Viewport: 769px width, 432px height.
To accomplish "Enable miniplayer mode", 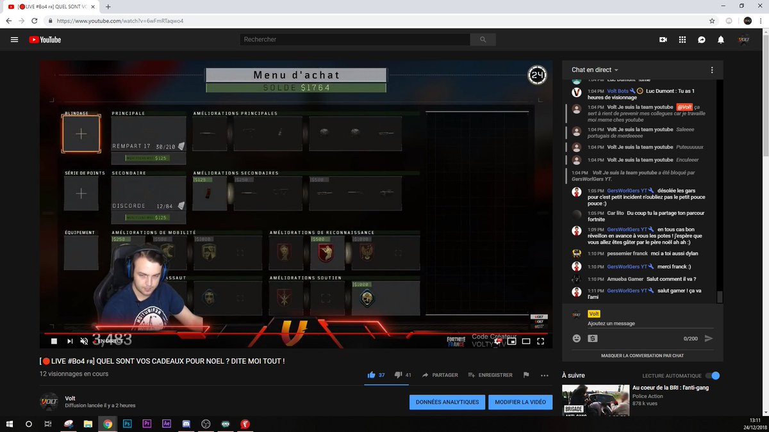I will click(511, 341).
